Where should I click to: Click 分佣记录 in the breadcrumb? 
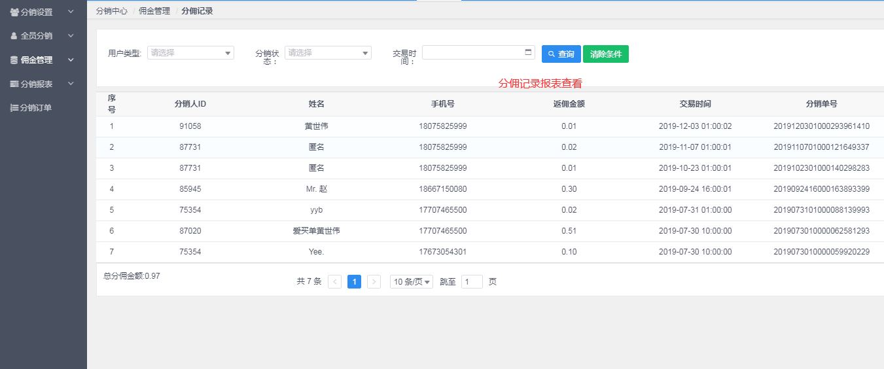pos(197,11)
